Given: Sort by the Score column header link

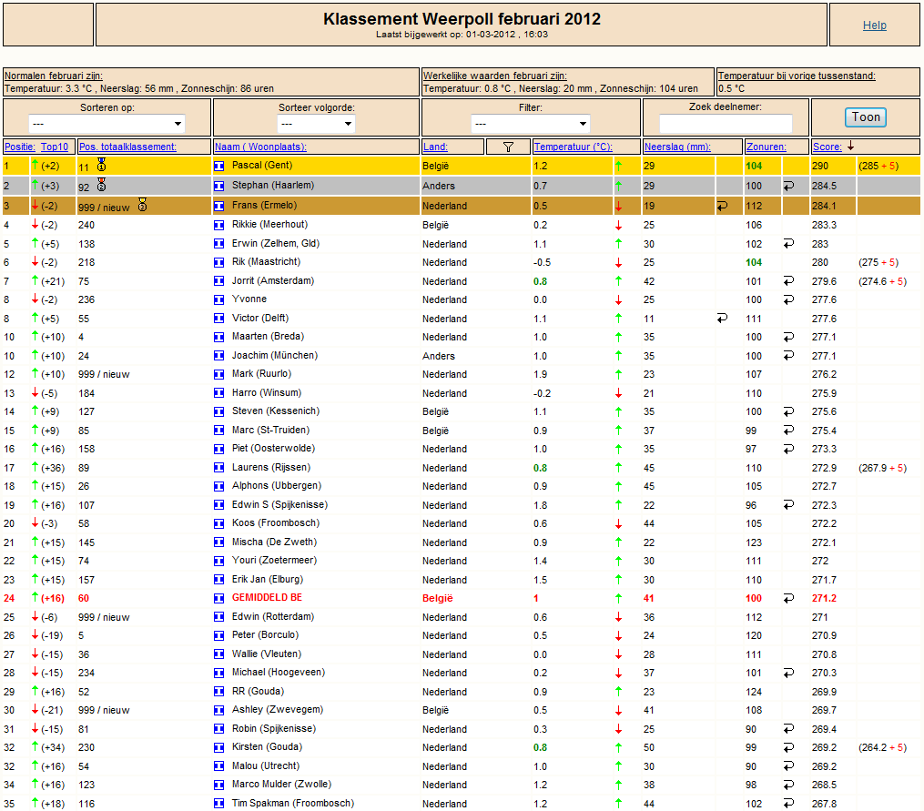Looking at the screenshot, I should point(828,147).
